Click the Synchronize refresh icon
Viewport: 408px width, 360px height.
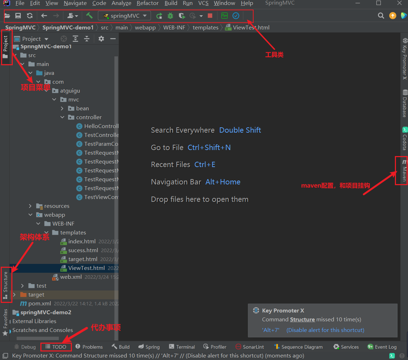click(x=30, y=16)
